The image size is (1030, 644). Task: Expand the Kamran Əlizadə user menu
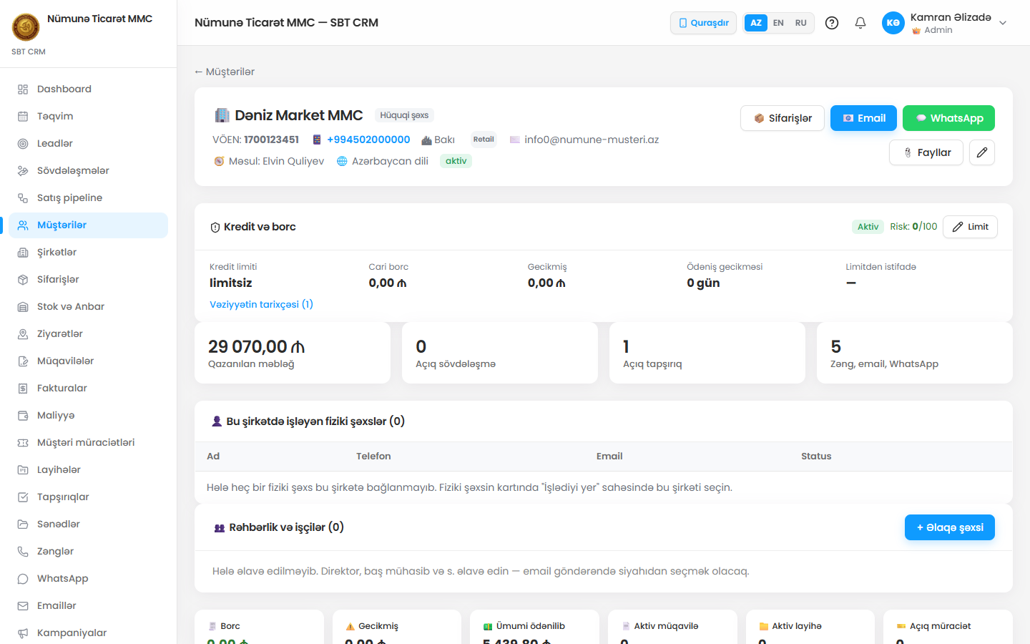point(945,23)
